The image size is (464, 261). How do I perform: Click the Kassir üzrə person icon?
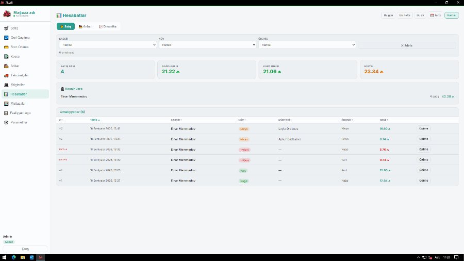coord(62,89)
